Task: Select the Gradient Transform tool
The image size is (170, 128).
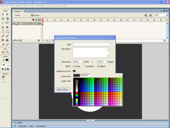Action: [x=7, y=18]
